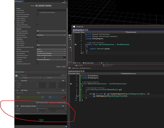Toggle the Bake Axis Conversion checkbox
This screenshot has height=128, width=164.
(x=37, y=15)
